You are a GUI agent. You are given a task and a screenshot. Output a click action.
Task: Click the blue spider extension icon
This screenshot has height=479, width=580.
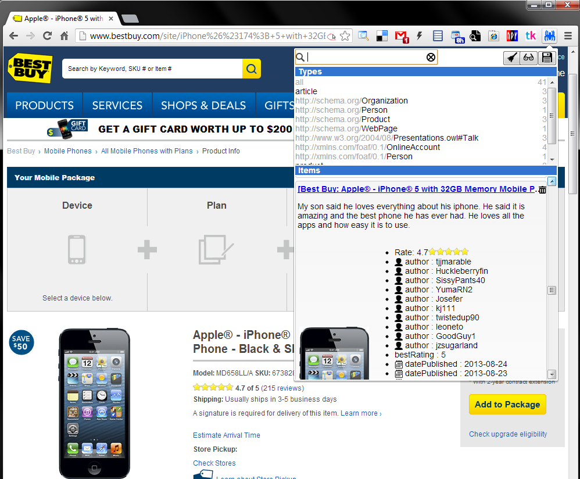click(549, 36)
